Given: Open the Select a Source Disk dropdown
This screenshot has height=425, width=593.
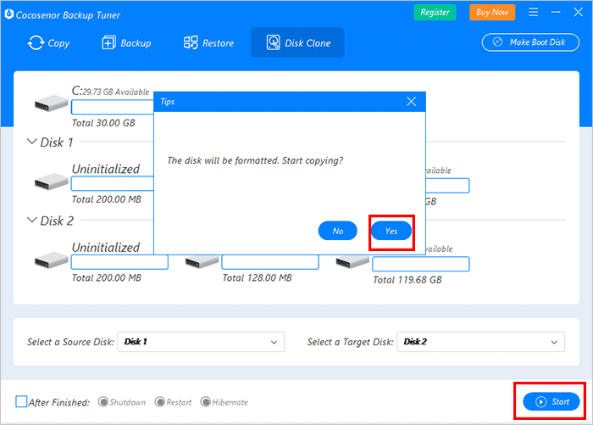Looking at the screenshot, I should pos(201,342).
